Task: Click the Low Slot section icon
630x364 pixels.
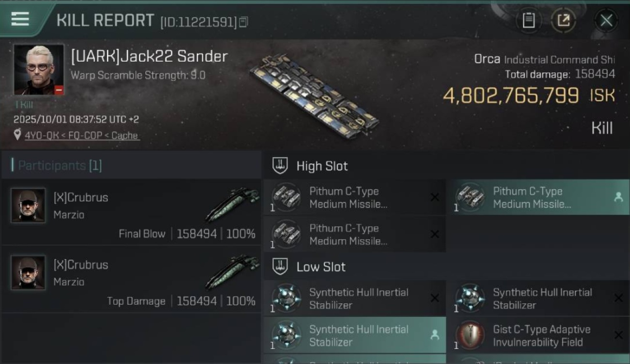Action: [x=280, y=266]
